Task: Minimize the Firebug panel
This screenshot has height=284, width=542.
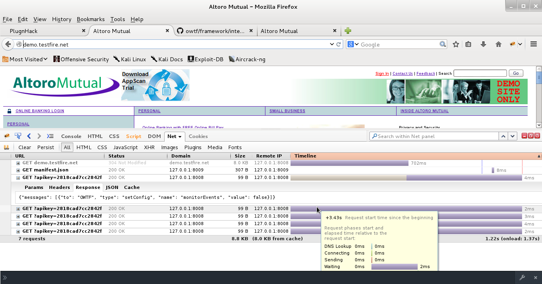Action: tap(524, 136)
